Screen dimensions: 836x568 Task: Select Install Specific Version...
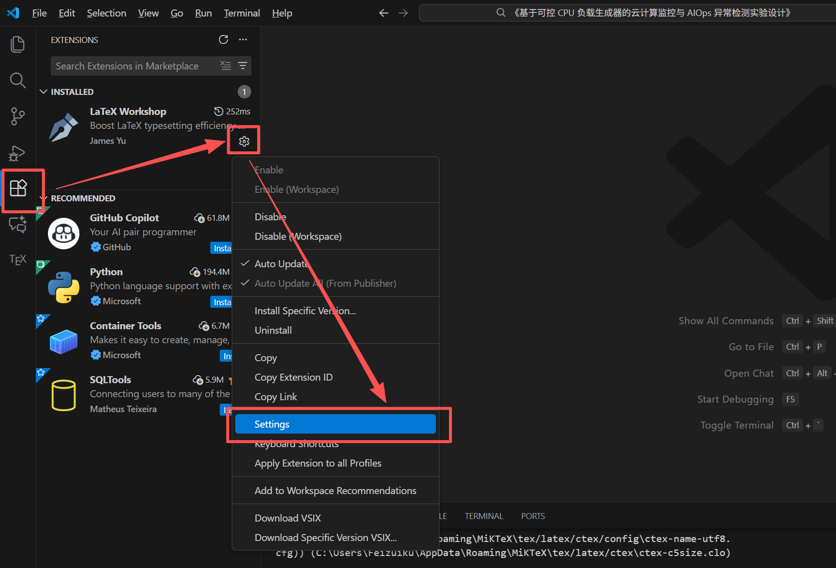pos(336,311)
